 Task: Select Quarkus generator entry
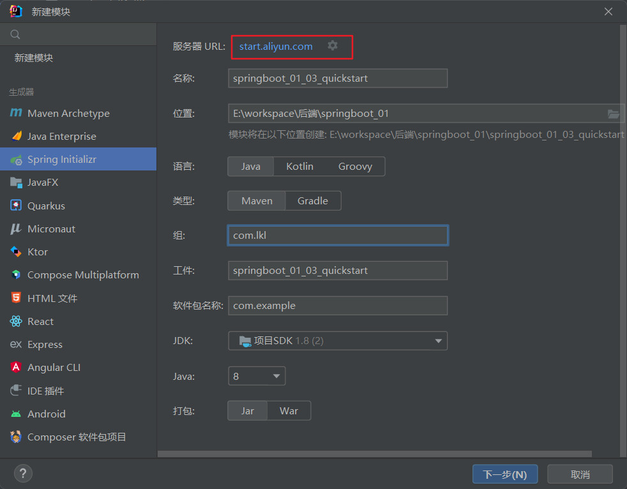point(78,206)
